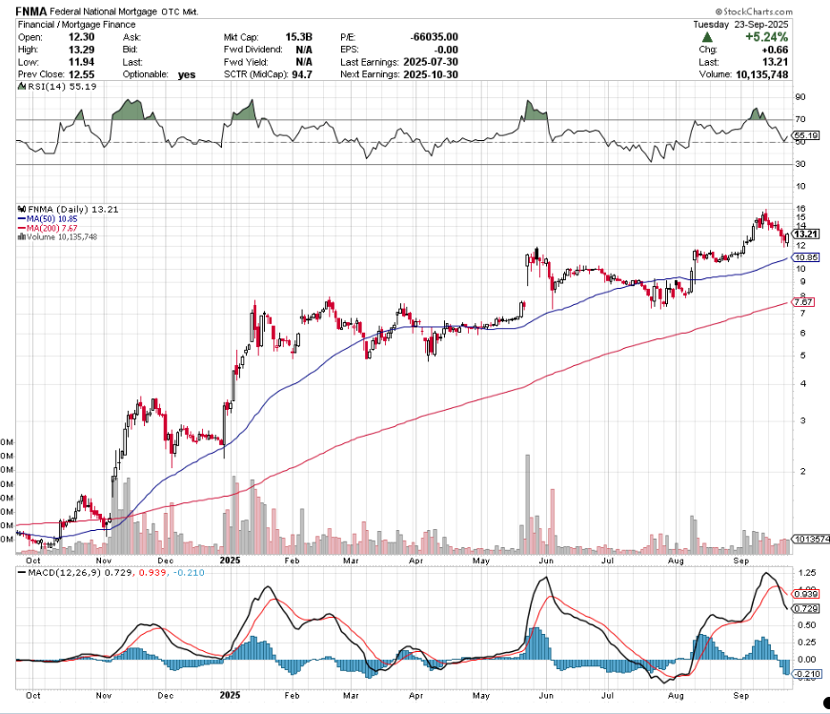Click the red line swatch before MA(200)

[x=22, y=228]
